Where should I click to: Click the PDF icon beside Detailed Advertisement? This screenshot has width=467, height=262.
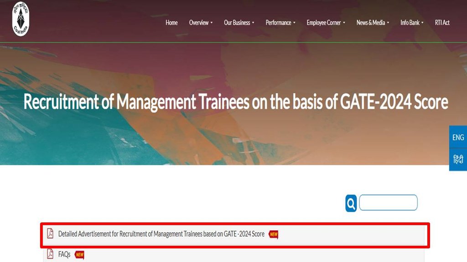coord(51,234)
